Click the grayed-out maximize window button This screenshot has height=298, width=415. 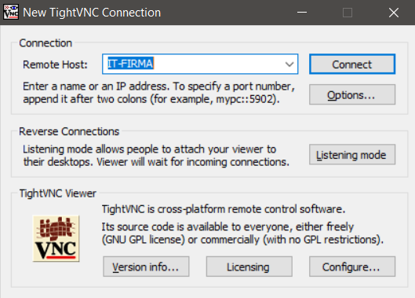click(x=348, y=13)
